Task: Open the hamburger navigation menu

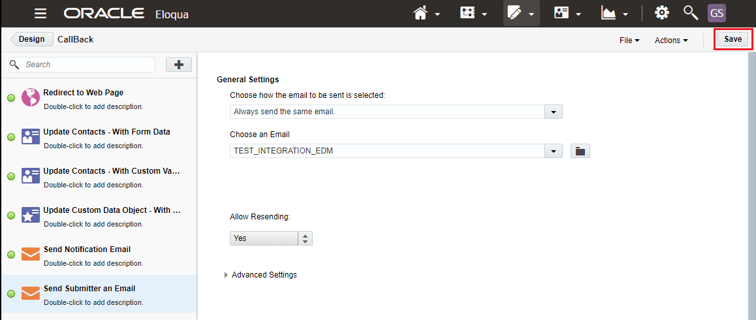Action: tap(41, 14)
